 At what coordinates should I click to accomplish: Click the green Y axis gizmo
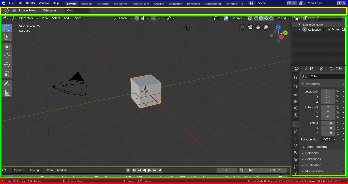pyautogui.click(x=285, y=32)
